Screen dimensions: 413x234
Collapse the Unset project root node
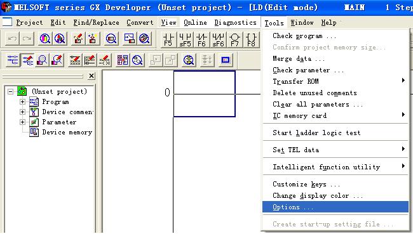pos(11,91)
